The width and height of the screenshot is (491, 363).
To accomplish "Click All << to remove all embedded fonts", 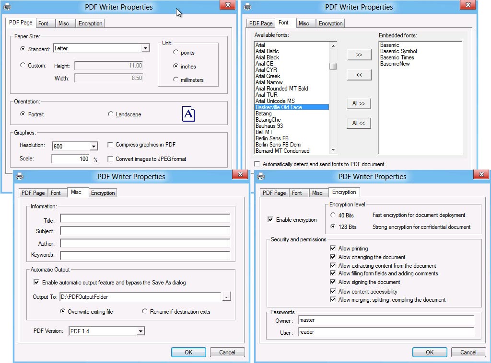I will [359, 123].
